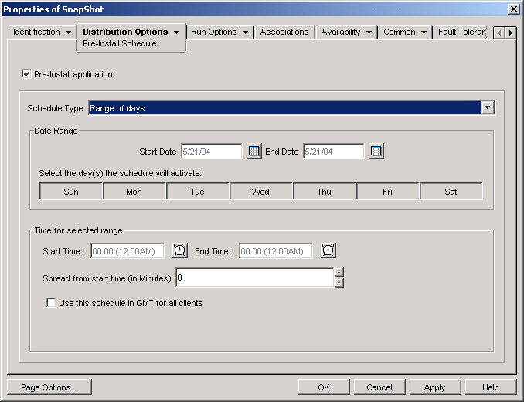
Task: Expand the Common tab dropdown arrow
Action: click(424, 32)
